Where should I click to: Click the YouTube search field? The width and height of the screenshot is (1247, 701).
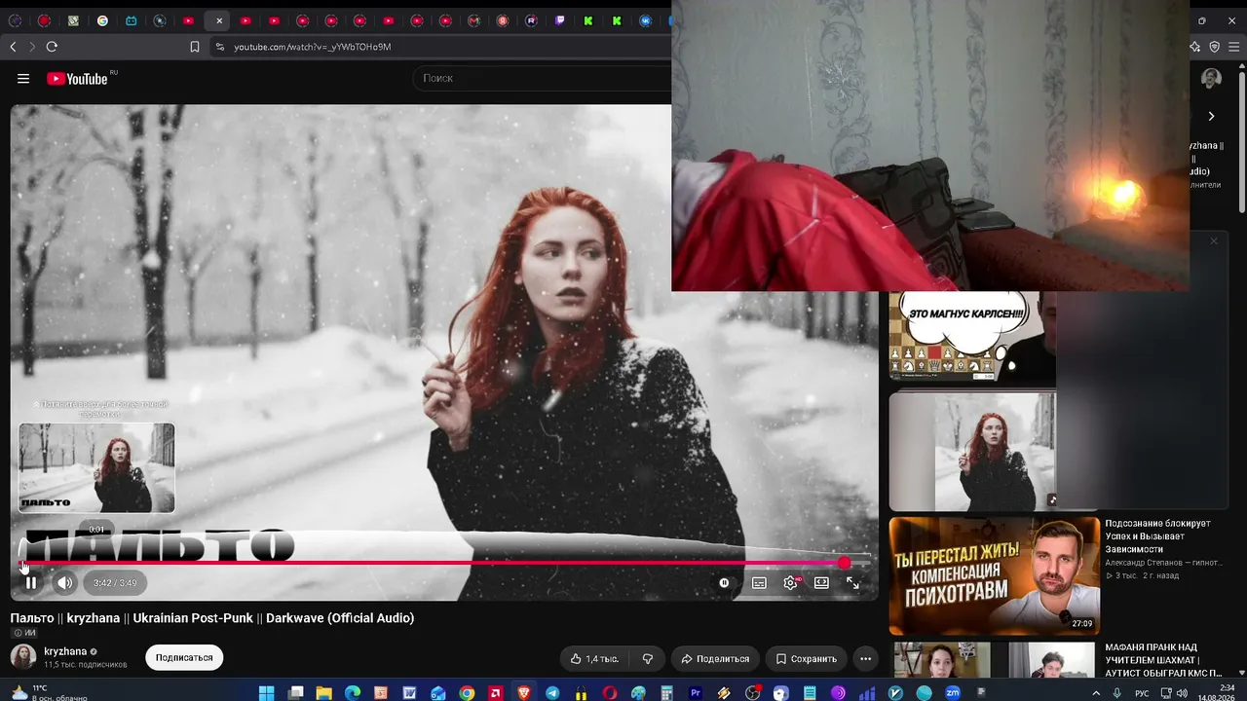pos(542,78)
